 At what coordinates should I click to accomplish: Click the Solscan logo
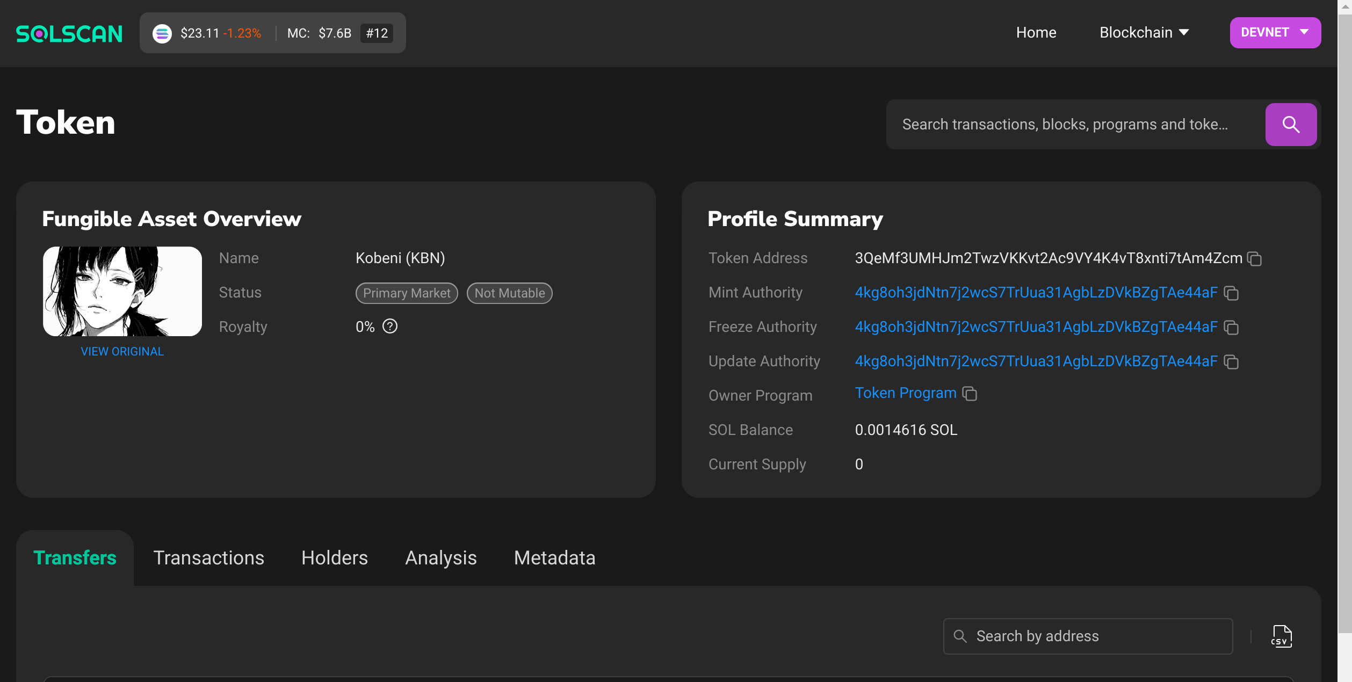click(69, 33)
